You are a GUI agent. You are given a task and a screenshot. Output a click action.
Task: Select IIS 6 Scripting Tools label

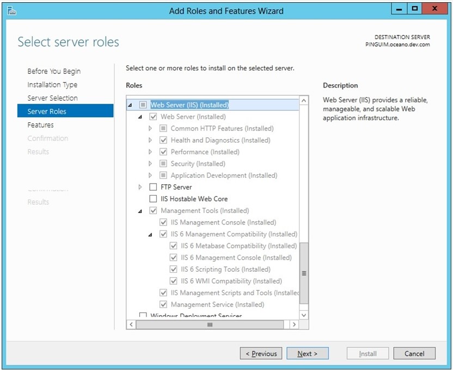coord(225,269)
